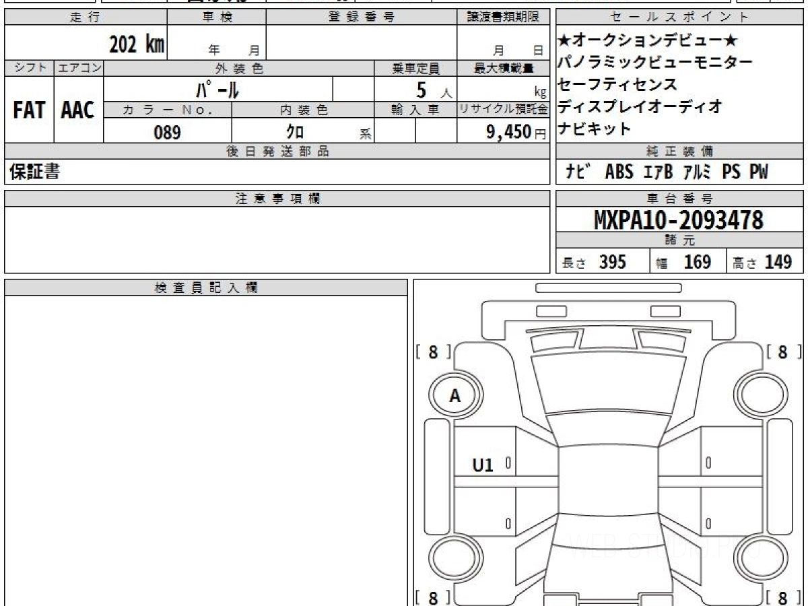Select the FAT transmission value
This screenshot has width=808, height=606.
[x=29, y=110]
